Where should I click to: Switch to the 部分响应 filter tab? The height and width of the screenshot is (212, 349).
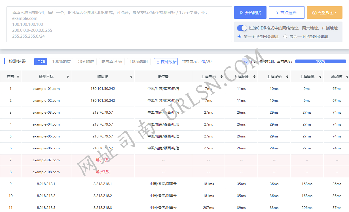pos(86,62)
